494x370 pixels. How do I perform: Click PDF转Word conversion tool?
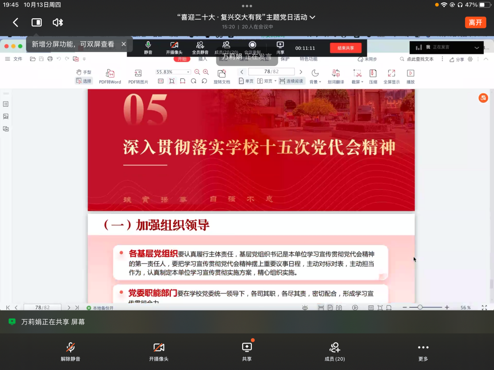coord(110,77)
